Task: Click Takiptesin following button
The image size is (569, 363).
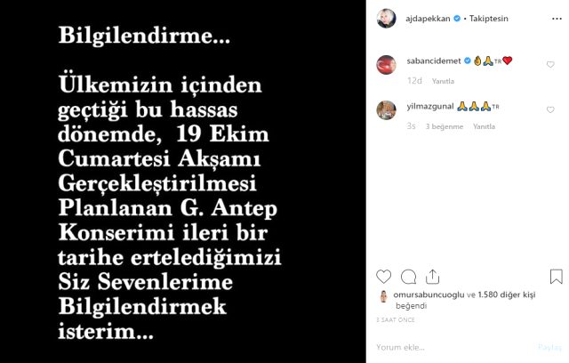Action: coord(488,19)
